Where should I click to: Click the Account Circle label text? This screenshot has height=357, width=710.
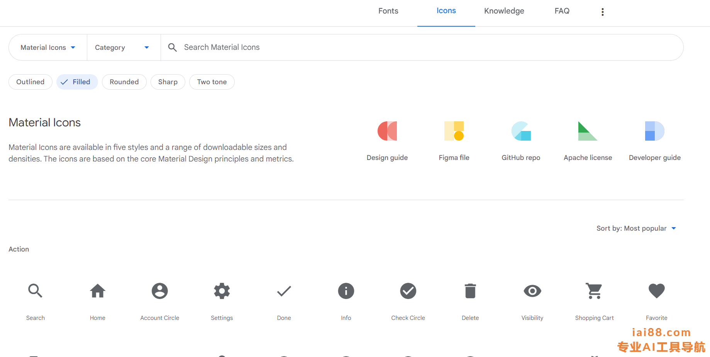(x=160, y=318)
